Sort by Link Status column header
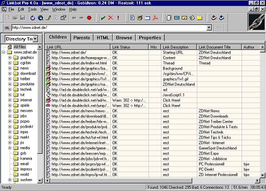This screenshot has width=266, height=191. (x=129, y=47)
